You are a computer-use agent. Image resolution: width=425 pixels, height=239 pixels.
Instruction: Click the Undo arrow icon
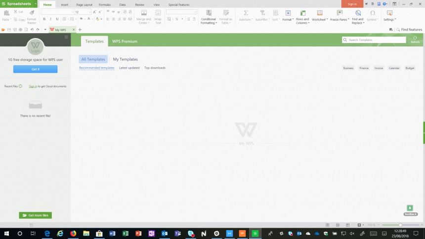pyautogui.click(x=32, y=30)
